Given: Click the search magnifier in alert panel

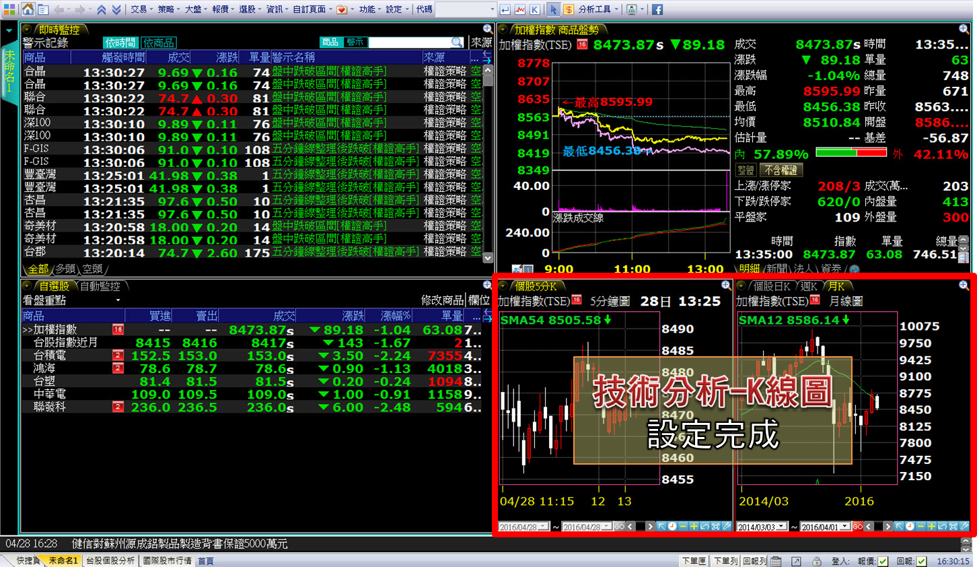Looking at the screenshot, I should (x=457, y=42).
